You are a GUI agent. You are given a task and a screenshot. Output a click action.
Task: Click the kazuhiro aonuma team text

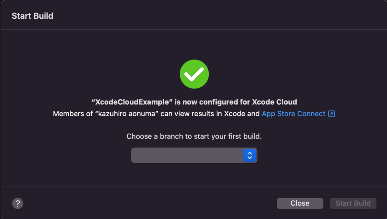pos(100,113)
